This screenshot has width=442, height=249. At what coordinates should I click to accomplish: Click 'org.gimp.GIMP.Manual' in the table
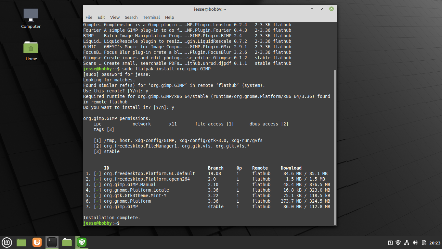click(x=130, y=184)
